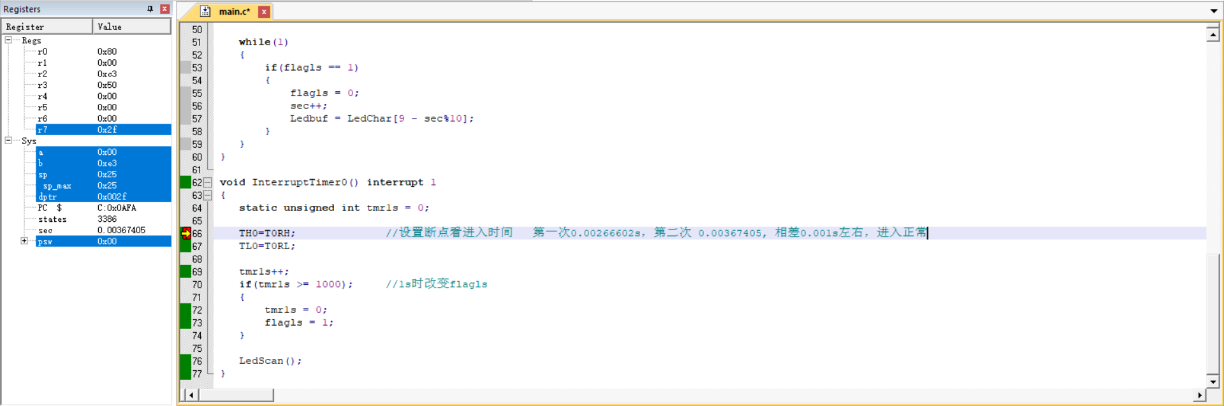Screen dimensions: 1224x406
Task: Click the breakpoint marker at line 66
Action: (186, 233)
